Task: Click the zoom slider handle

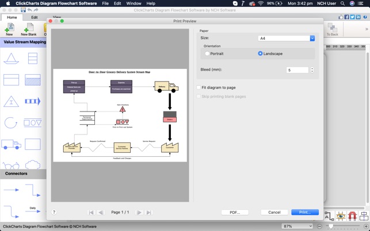Action: 331,226
